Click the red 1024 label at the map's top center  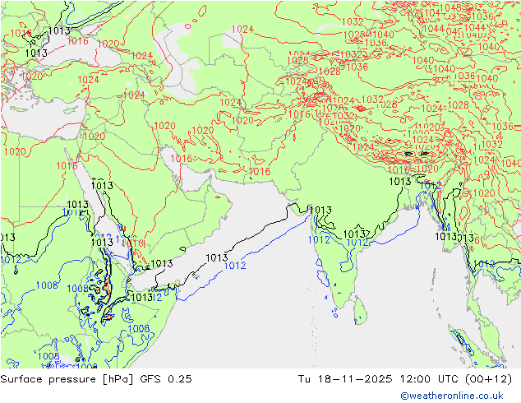(x=242, y=30)
